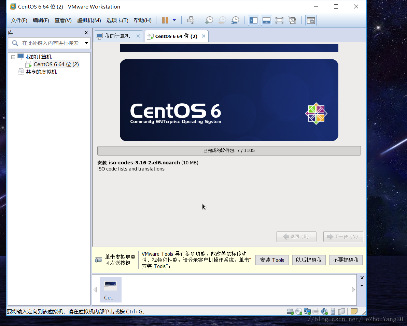Click the USB controller status icon
Screen dimensions: 407x326
[x=333, y=311]
